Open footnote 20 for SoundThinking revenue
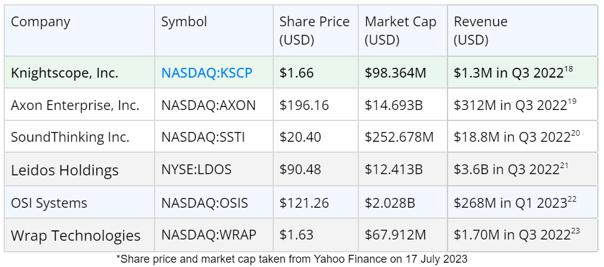 [576, 133]
